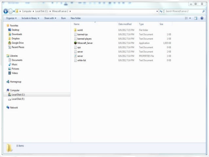Open the Organize menu
Image resolution: width=209 pixels, height=157 pixels.
coord(11,18)
